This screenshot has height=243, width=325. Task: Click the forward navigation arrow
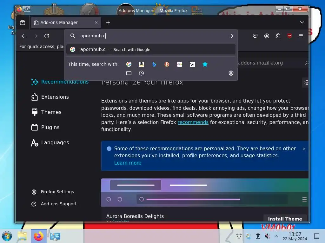click(x=35, y=36)
